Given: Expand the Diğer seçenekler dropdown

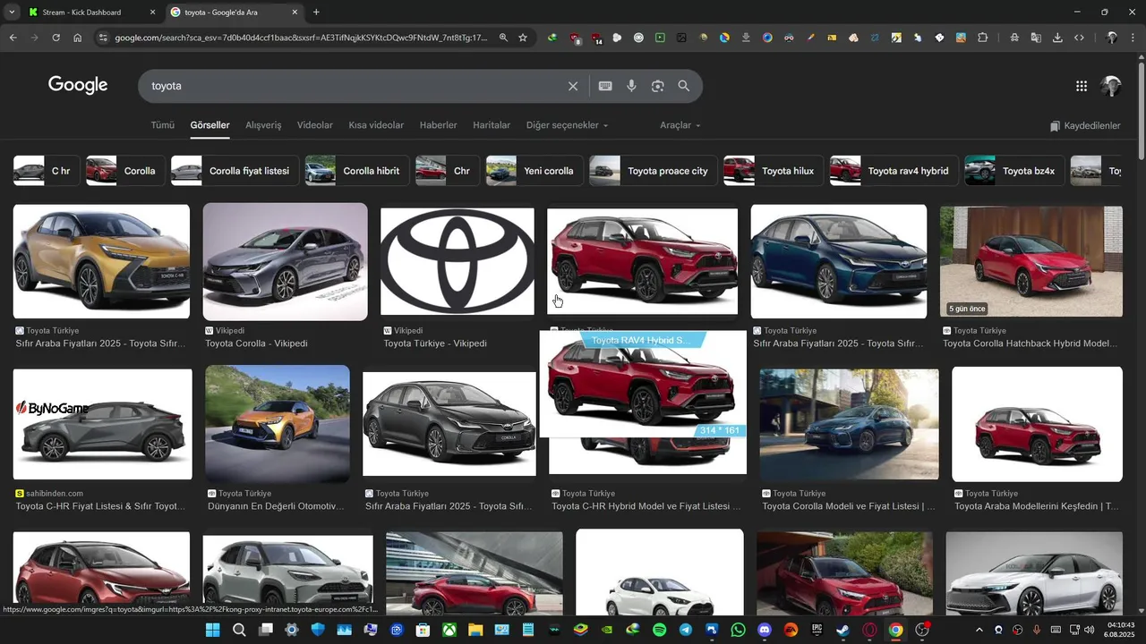Looking at the screenshot, I should tap(567, 125).
